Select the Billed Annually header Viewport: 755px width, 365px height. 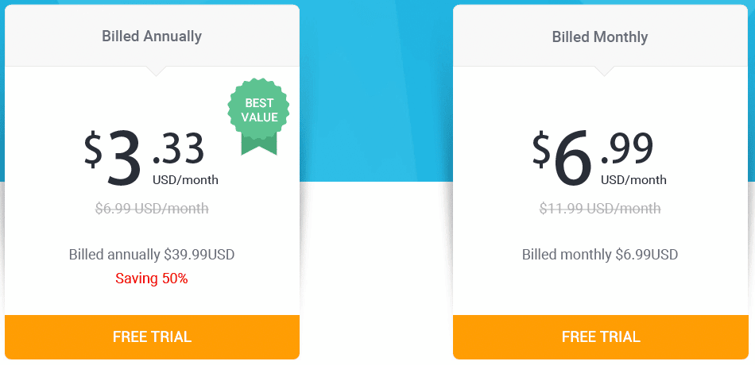[x=152, y=36]
